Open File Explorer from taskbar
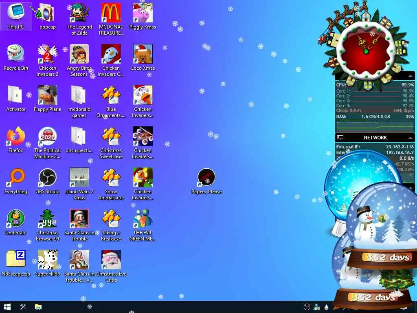The height and width of the screenshot is (313, 417). pyautogui.click(x=38, y=307)
